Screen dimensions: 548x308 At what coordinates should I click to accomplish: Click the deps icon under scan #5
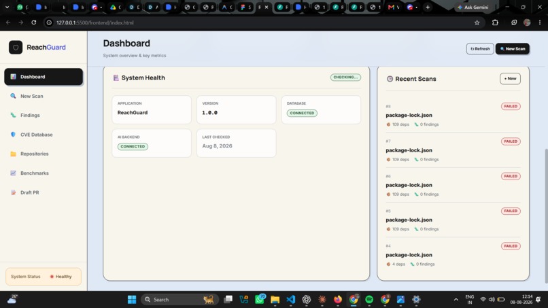(x=388, y=229)
